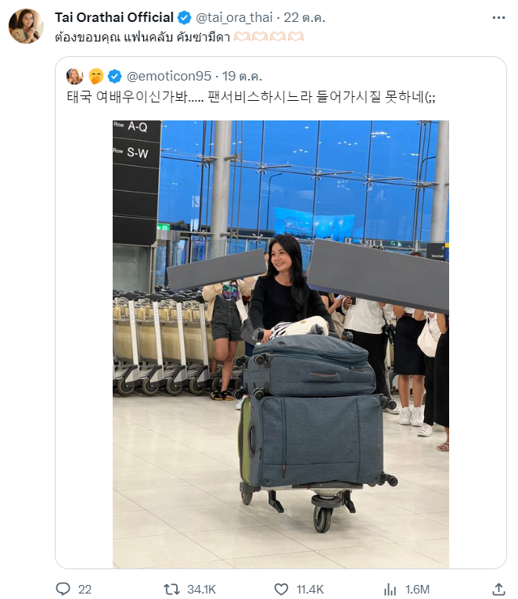Open the reply comments icon
The width and height of the screenshot is (518, 599).
point(63,589)
